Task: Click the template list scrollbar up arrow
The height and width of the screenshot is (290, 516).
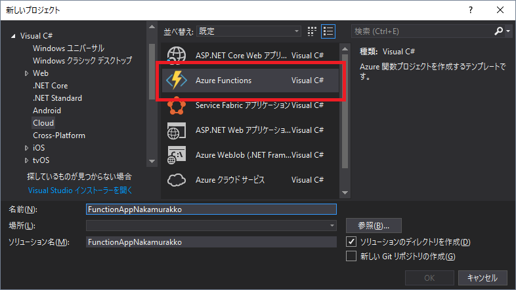Action: coord(345,49)
